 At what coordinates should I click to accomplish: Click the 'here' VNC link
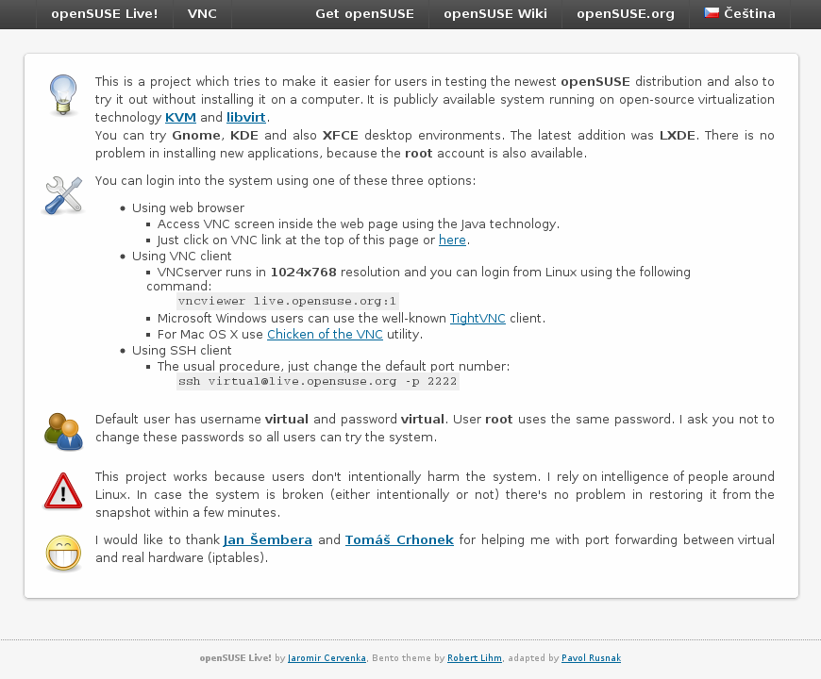coord(452,240)
